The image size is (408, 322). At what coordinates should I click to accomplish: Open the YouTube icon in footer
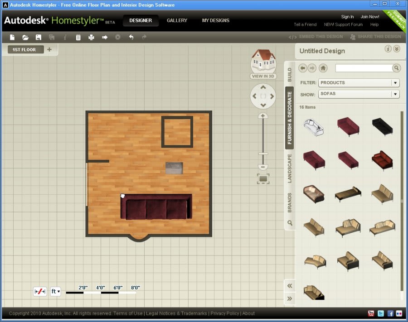pyautogui.click(x=371, y=313)
